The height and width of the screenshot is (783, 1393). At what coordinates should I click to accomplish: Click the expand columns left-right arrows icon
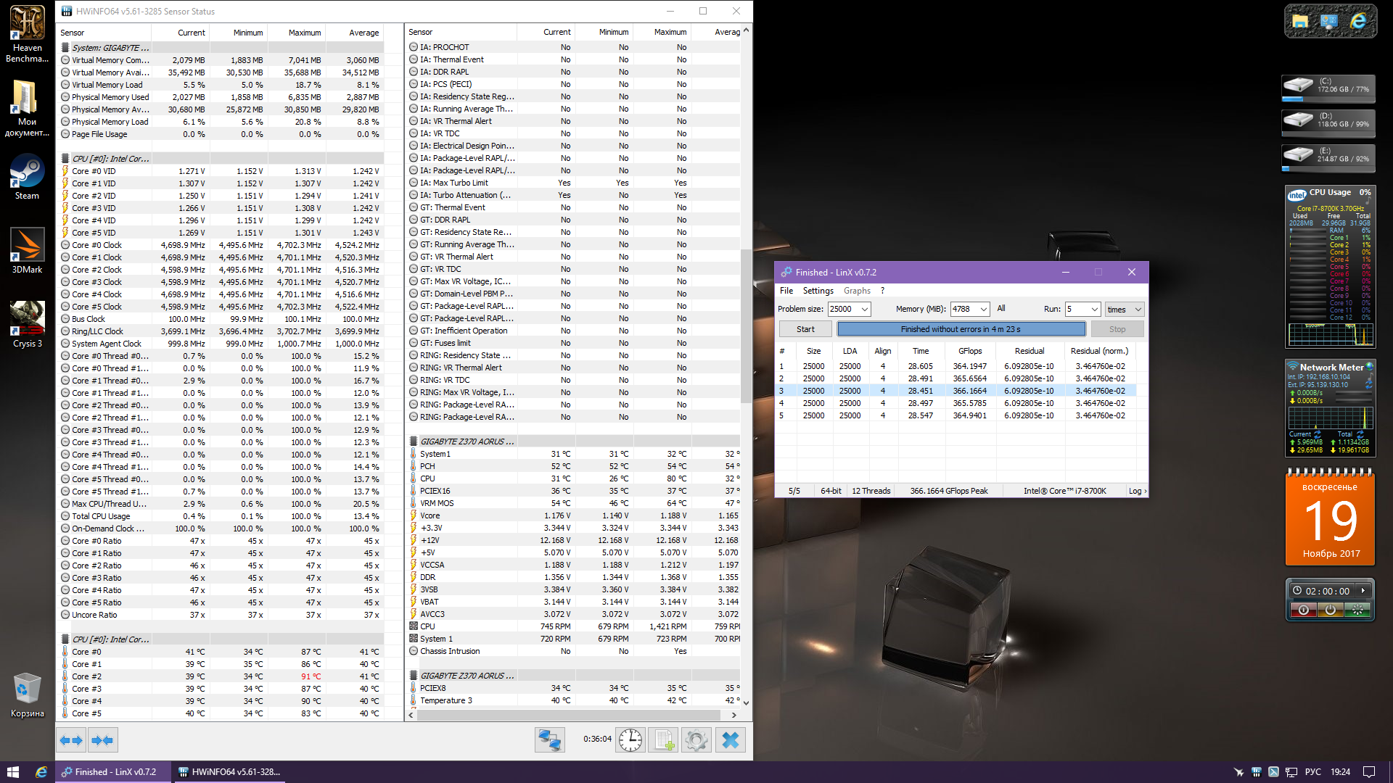coord(71,740)
